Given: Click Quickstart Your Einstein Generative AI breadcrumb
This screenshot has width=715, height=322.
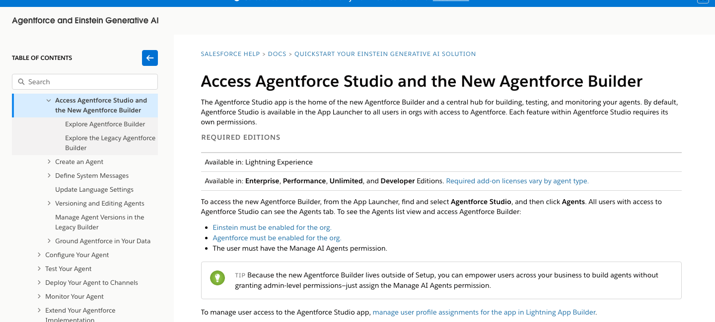Looking at the screenshot, I should click(385, 54).
